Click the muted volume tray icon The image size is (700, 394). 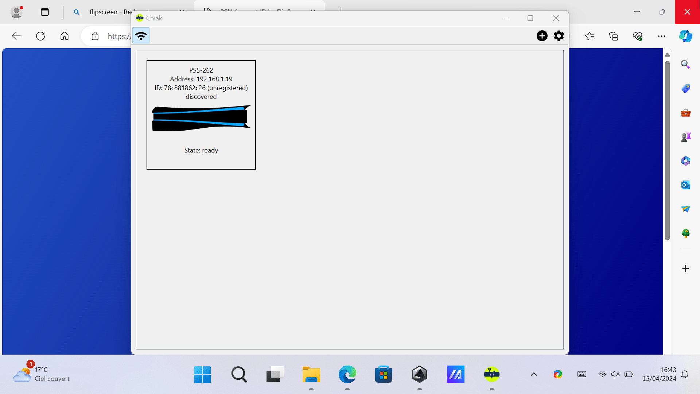(615, 374)
